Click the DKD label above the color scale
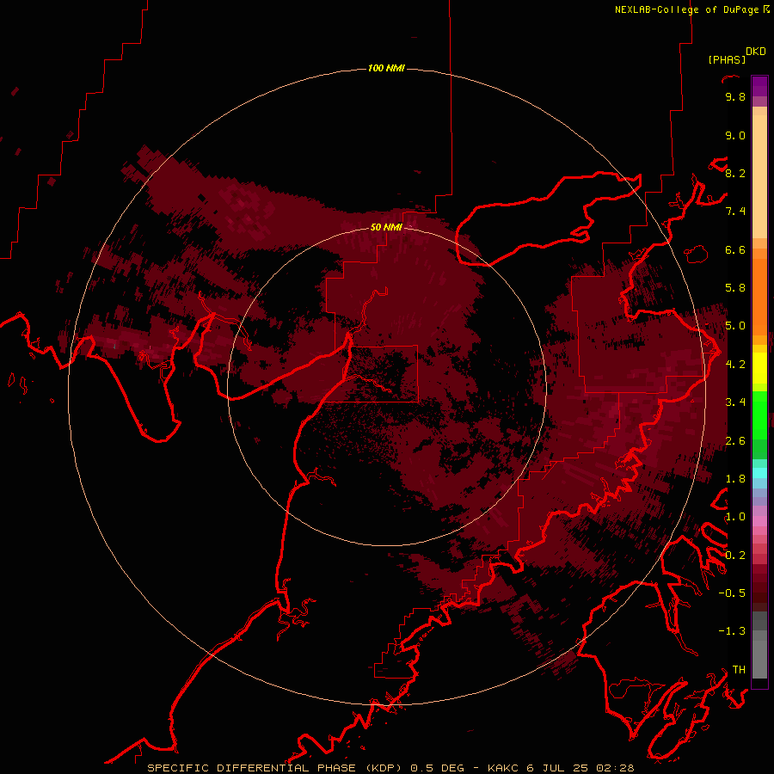 click(756, 52)
